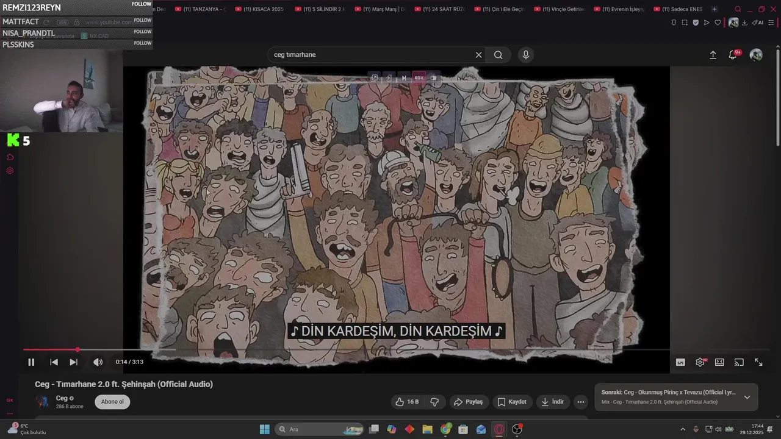This screenshot has height=439, width=781.
Task: Switch to the '(11) Marş Marş' tab
Action: (379, 9)
